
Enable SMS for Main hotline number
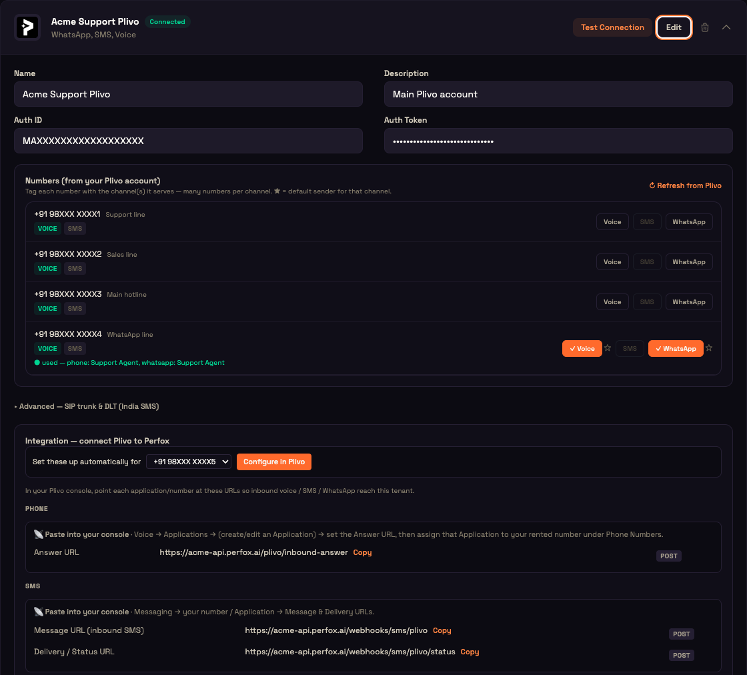point(646,302)
